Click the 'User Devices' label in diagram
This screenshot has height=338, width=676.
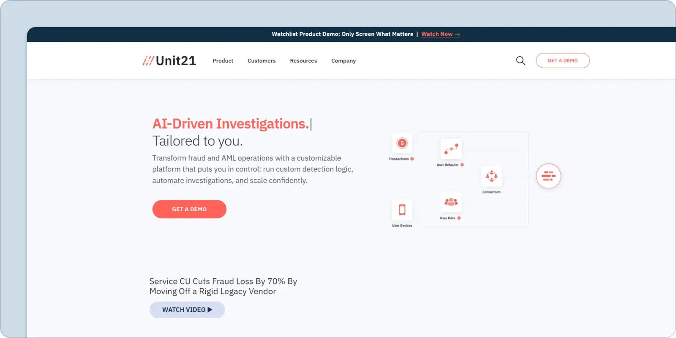point(402,226)
